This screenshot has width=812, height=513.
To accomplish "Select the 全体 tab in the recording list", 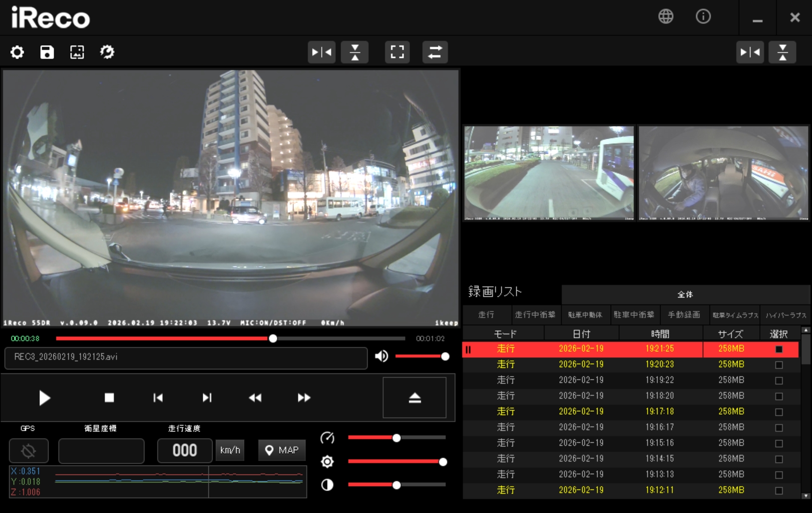I will click(x=685, y=294).
